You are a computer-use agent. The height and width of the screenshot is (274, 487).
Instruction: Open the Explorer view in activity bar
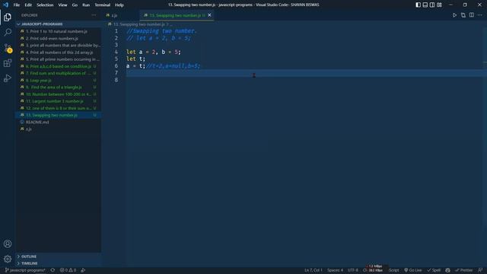point(8,17)
